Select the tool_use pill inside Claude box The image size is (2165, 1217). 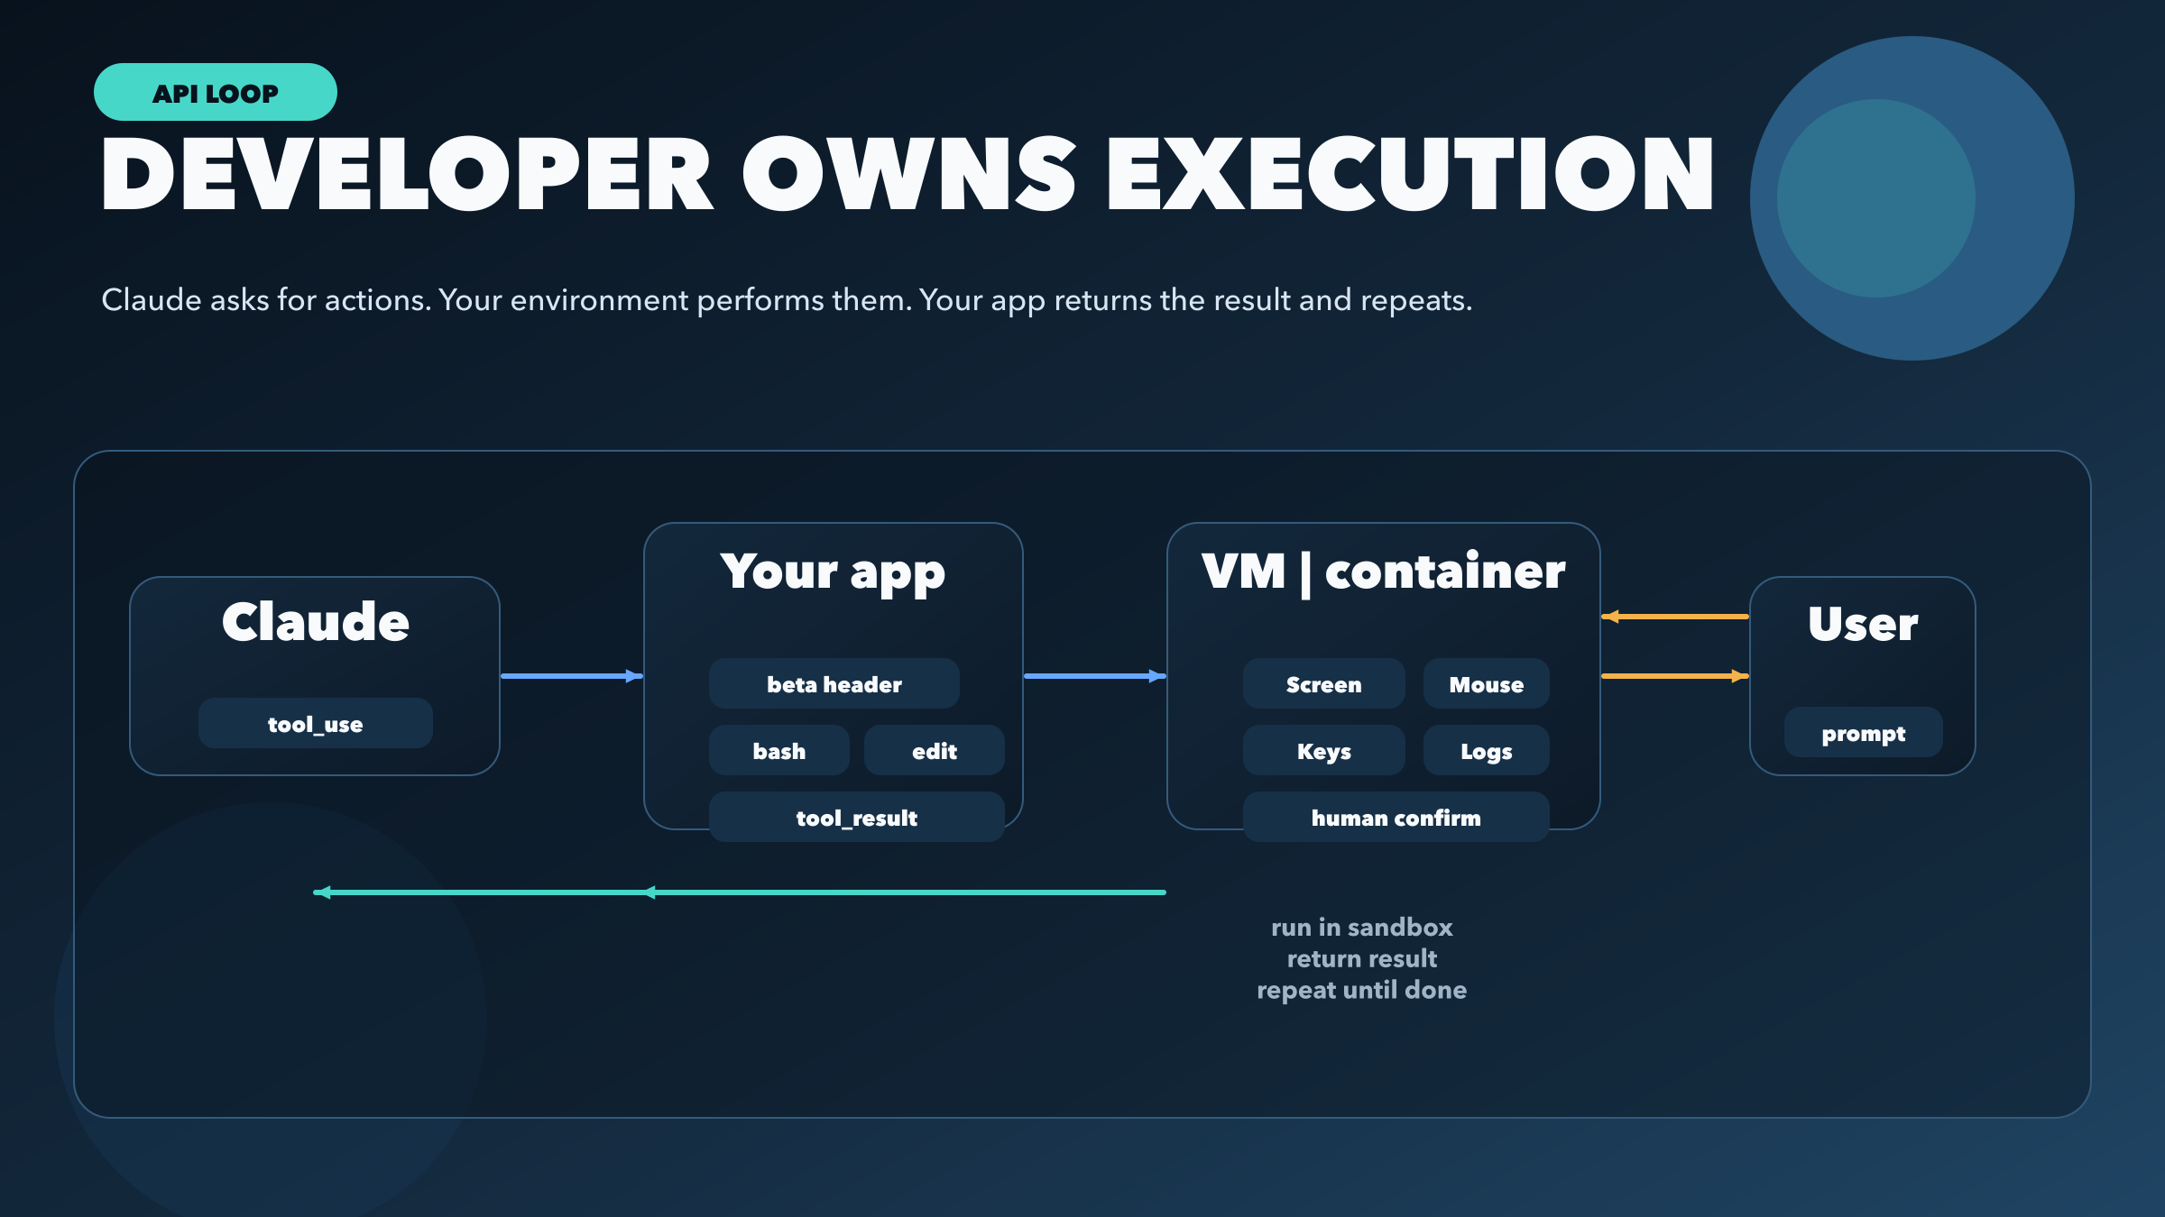(x=315, y=723)
